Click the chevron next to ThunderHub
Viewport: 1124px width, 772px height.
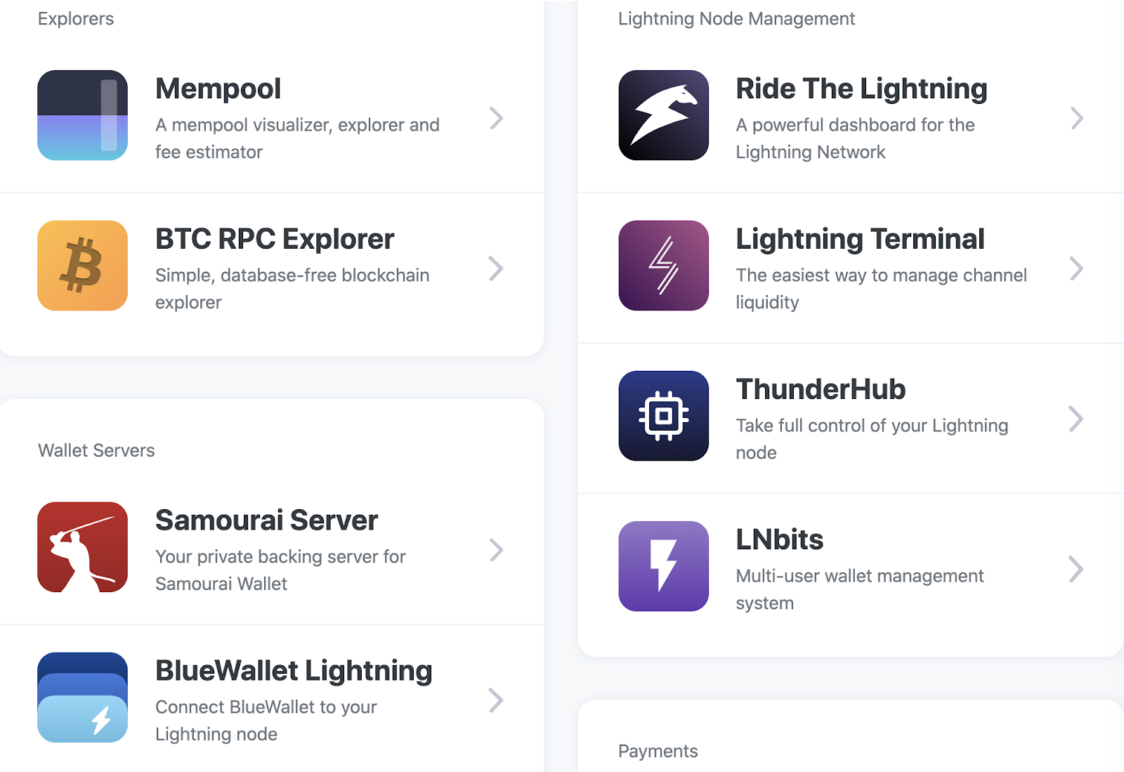tap(1076, 419)
